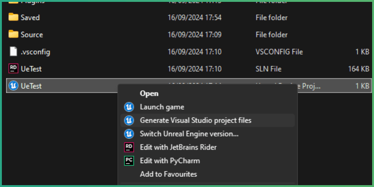Select the UeTest Unreal project file name
The image size is (374, 187).
click(x=31, y=86)
